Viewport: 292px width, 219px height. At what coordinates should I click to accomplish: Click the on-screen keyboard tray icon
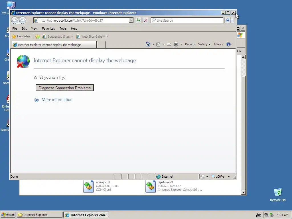258,215
